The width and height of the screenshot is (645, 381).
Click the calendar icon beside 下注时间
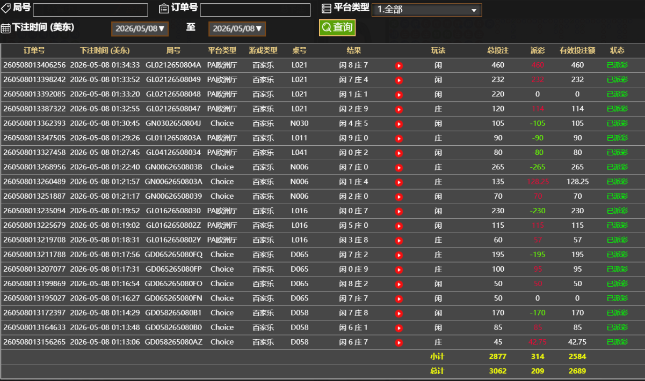point(5,28)
